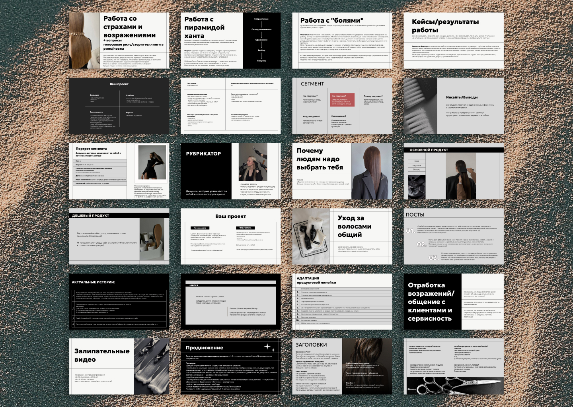Click the 'Покупка' step of Hunt's pyramid

point(261,61)
